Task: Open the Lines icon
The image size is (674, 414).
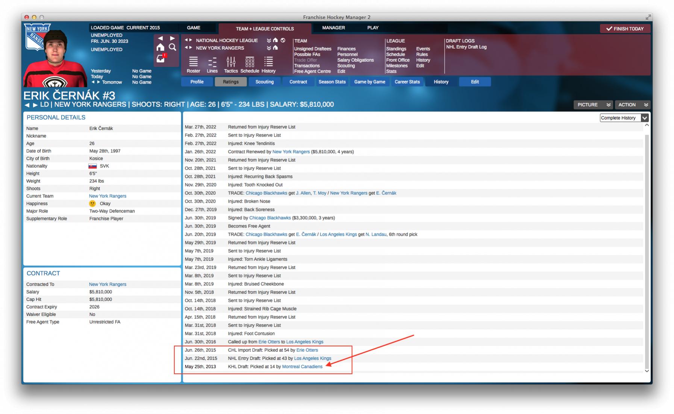Action: [212, 62]
